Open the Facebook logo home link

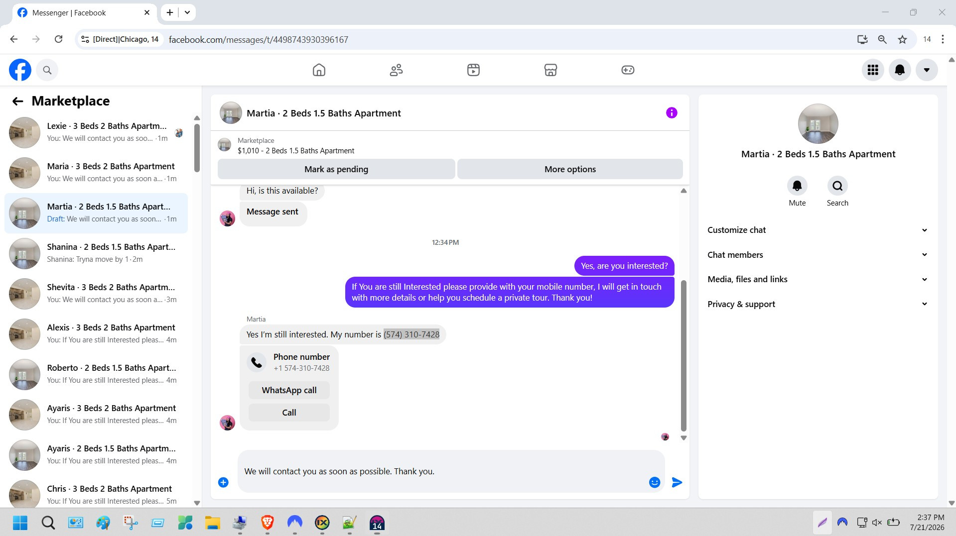20,70
